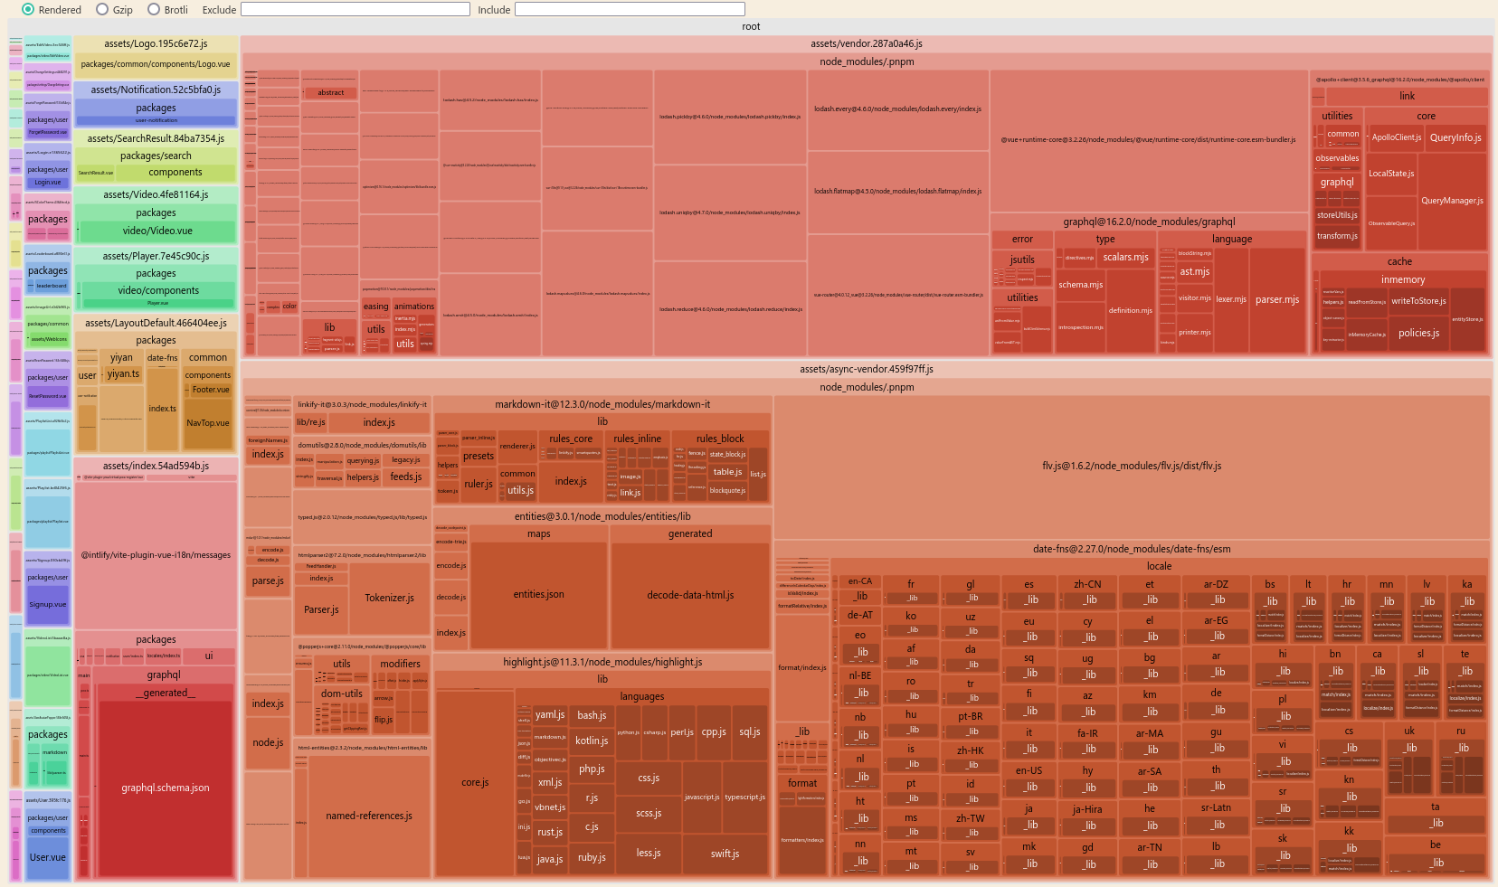Open the assets/SearchResult.84ba7354.js chunk

click(156, 138)
